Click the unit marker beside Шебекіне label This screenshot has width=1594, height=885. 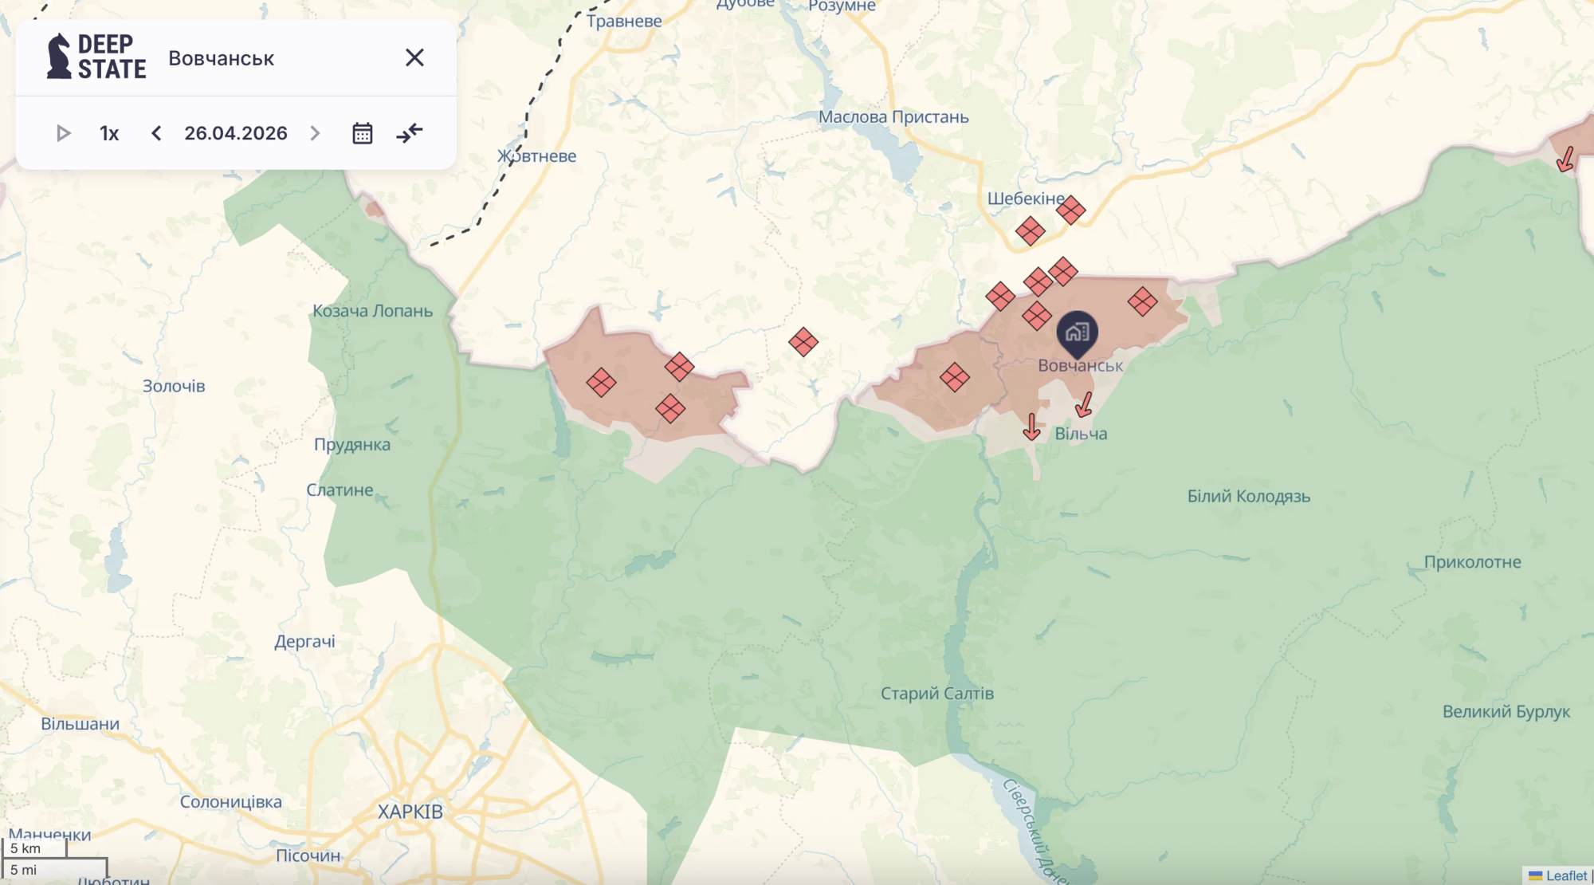pyautogui.click(x=1070, y=210)
